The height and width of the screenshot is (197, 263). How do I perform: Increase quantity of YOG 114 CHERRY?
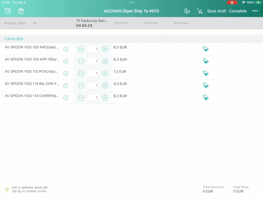click(x=105, y=98)
